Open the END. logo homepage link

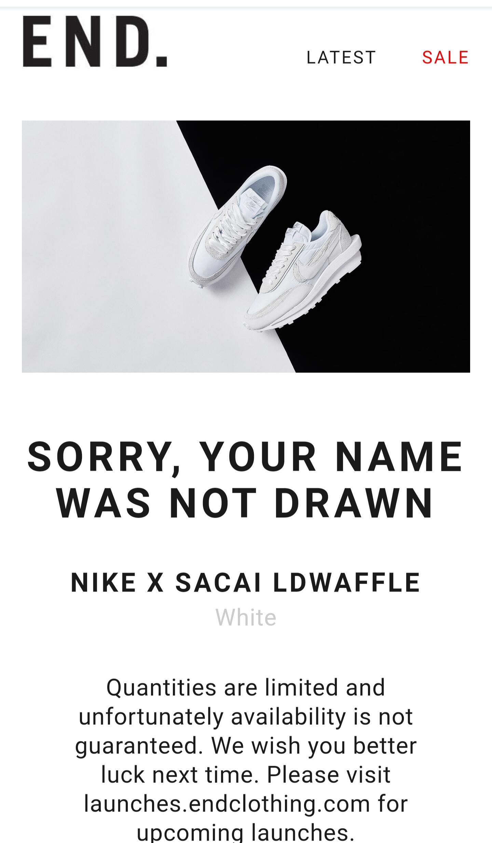click(x=95, y=41)
